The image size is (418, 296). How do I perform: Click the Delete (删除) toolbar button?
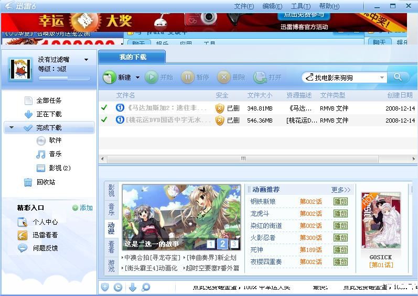coord(231,77)
